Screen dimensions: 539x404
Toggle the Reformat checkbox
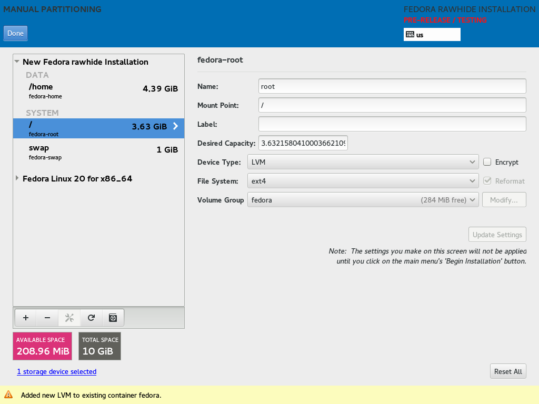pyautogui.click(x=487, y=181)
